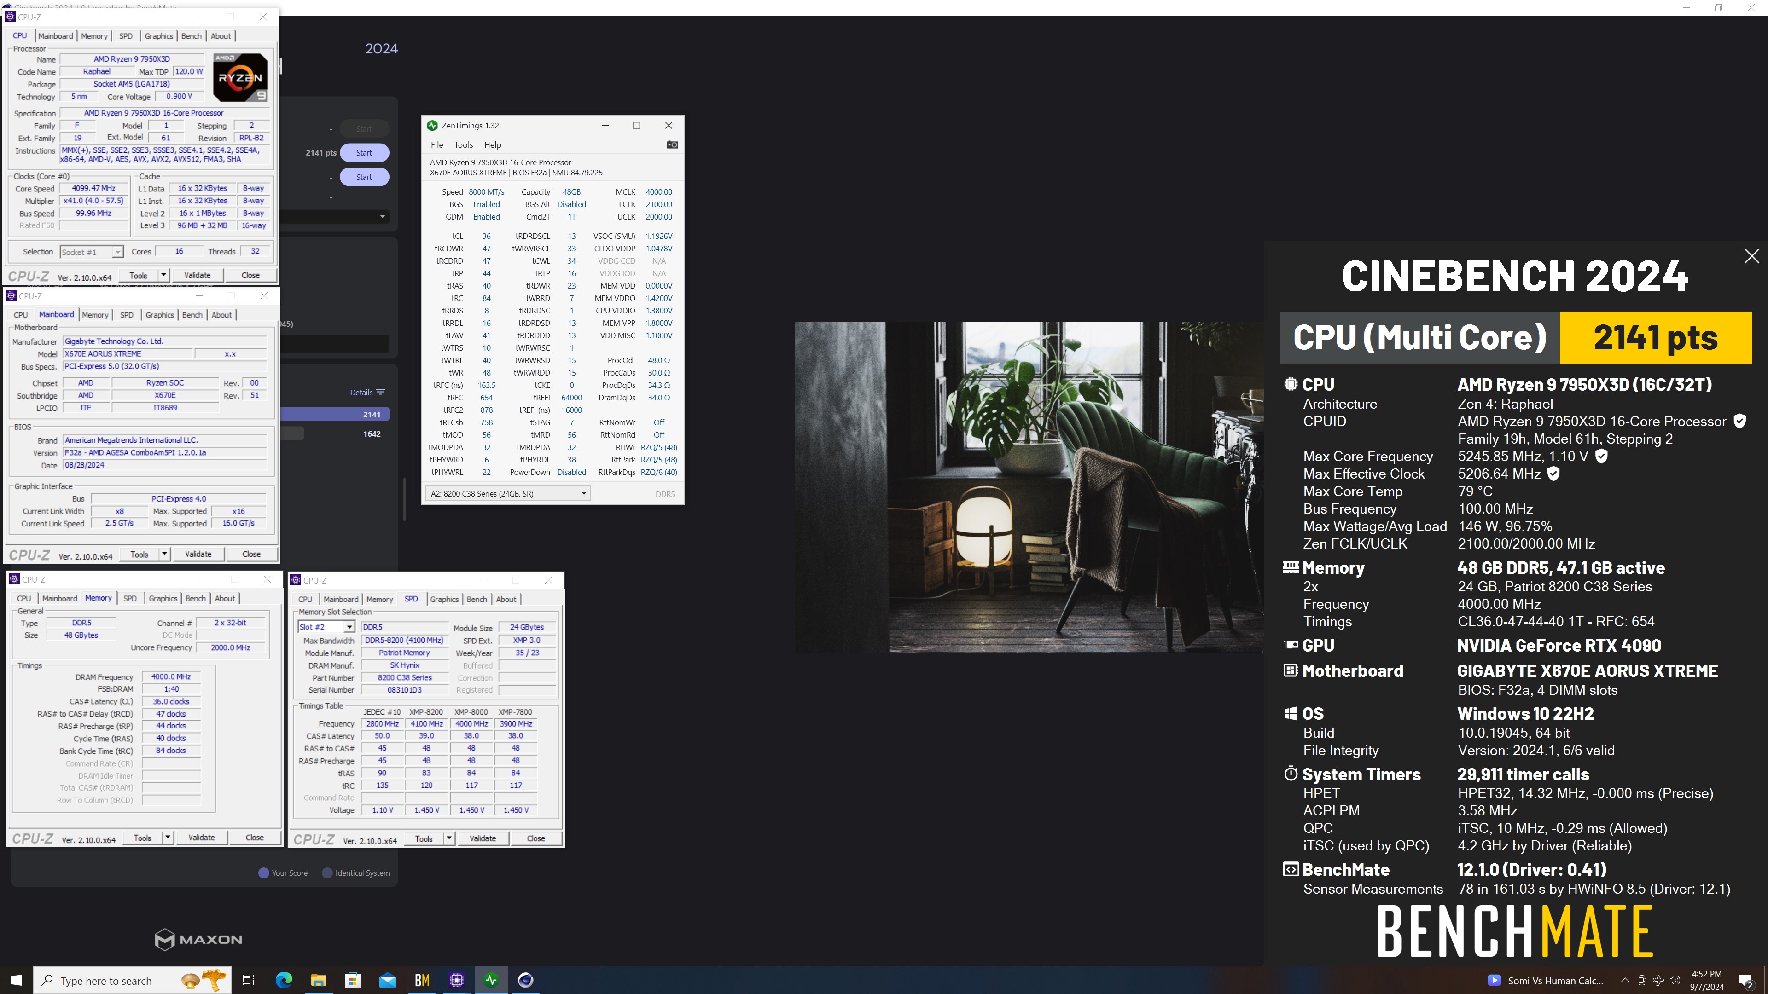Image resolution: width=1768 pixels, height=994 pixels.
Task: Click the ZenTimings Speed 8000 MT/s value
Action: click(x=487, y=192)
